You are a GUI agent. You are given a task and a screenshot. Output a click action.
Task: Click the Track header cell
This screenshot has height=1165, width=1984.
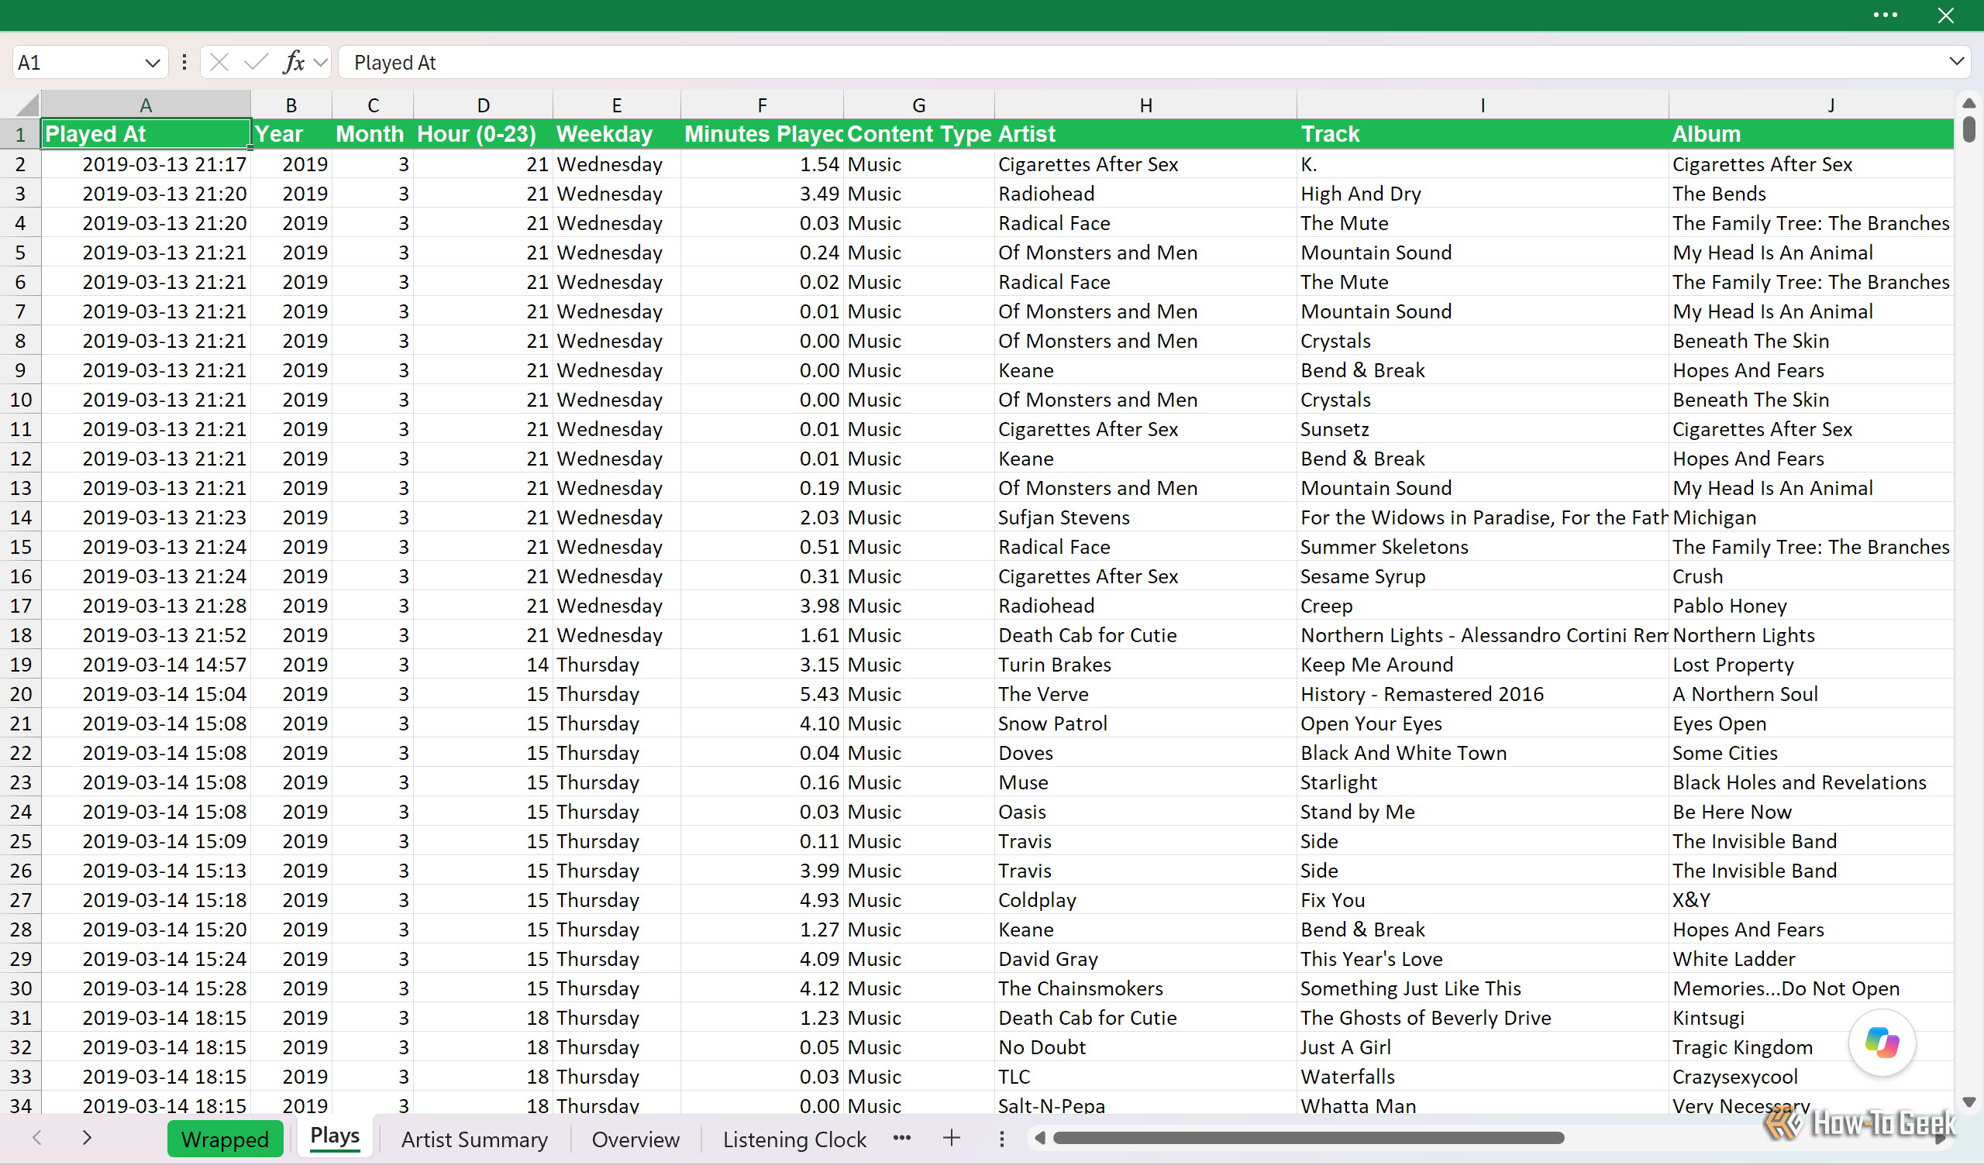coord(1483,134)
